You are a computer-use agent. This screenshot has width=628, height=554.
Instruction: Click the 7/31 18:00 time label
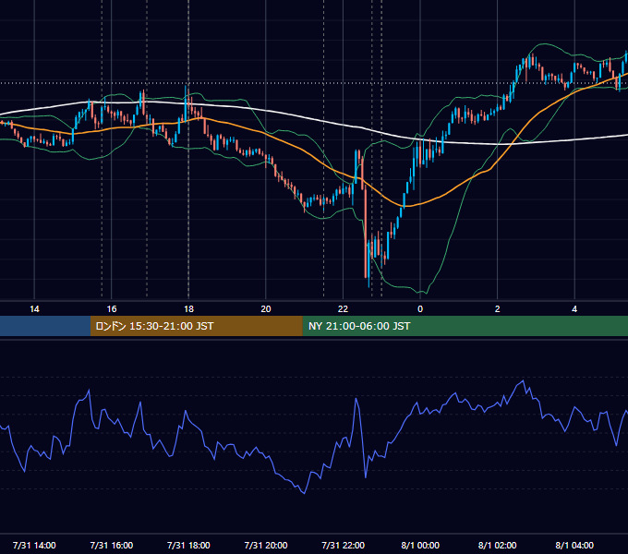point(188,545)
